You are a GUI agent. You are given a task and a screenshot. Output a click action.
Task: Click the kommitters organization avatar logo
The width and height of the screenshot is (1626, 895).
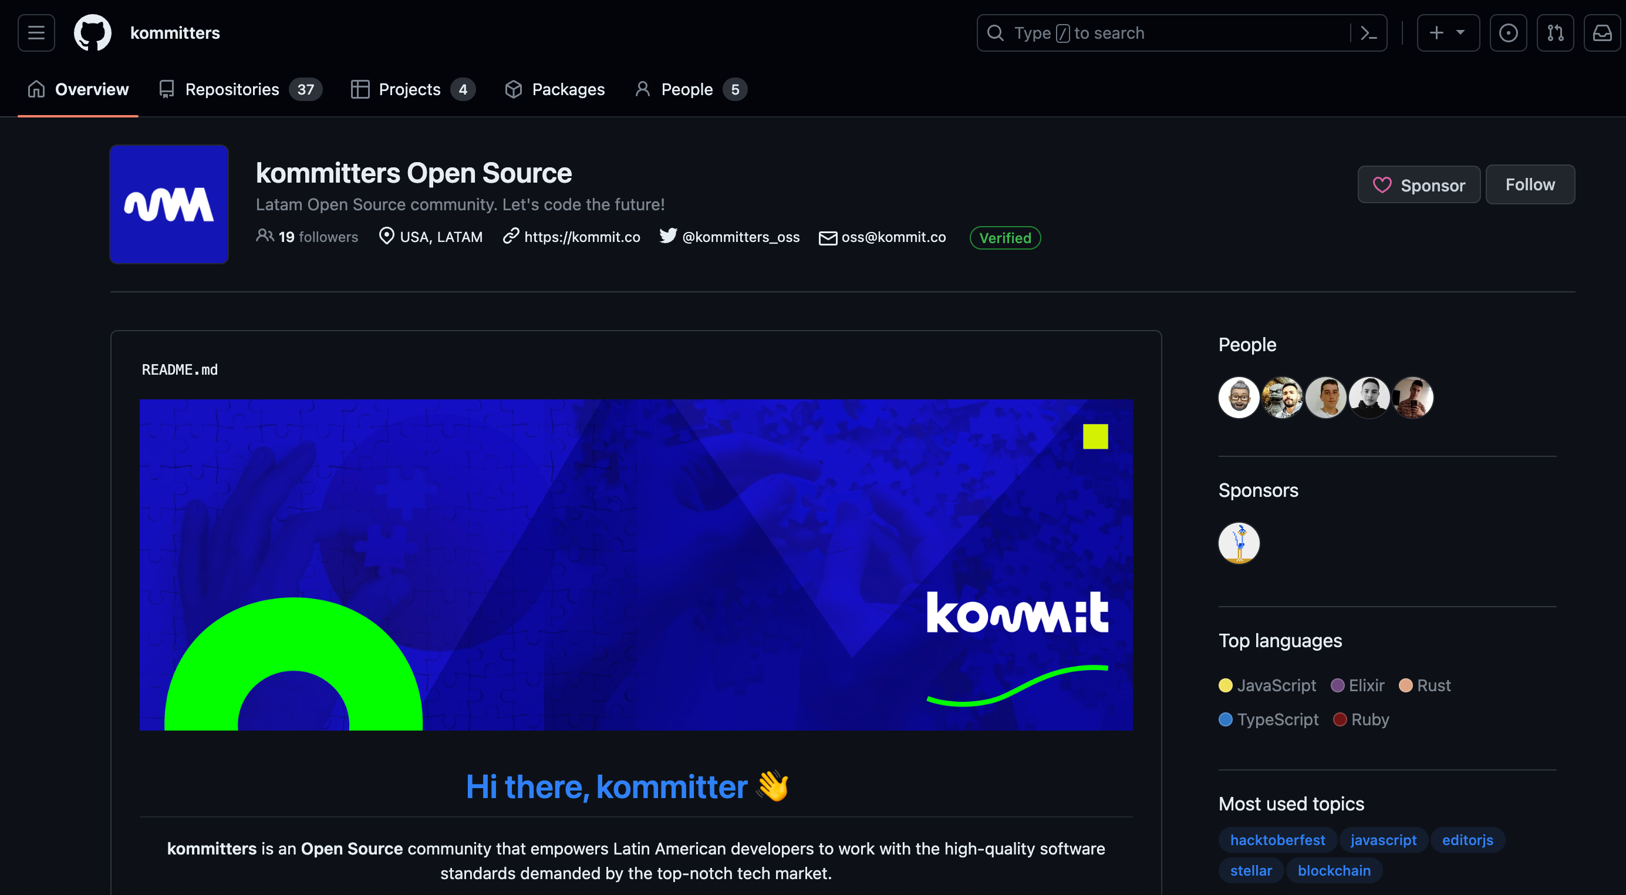169,204
